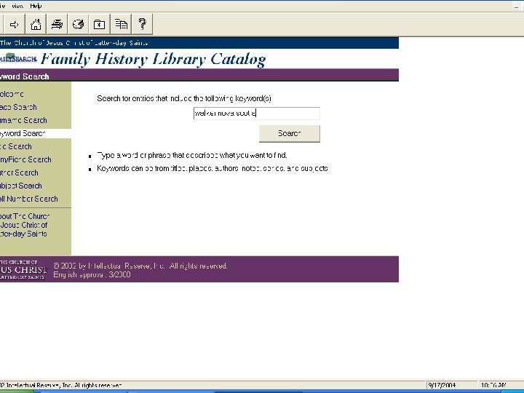524x393 pixels.
Task: Minimize the window
Action: (517, 7)
